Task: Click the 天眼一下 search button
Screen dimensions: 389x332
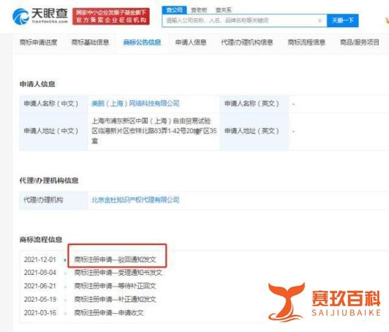Action: point(342,21)
